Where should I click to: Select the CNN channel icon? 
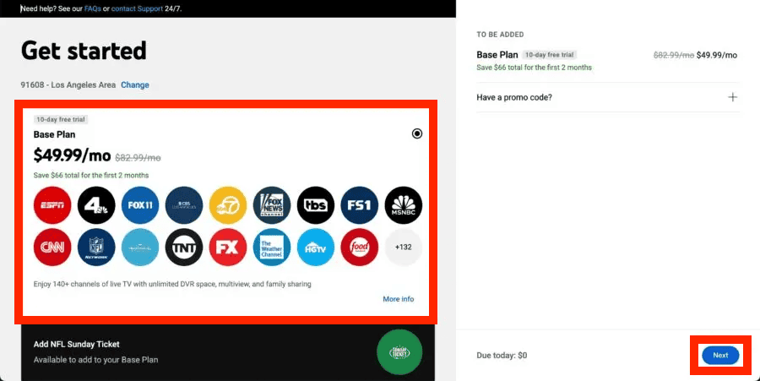52,248
